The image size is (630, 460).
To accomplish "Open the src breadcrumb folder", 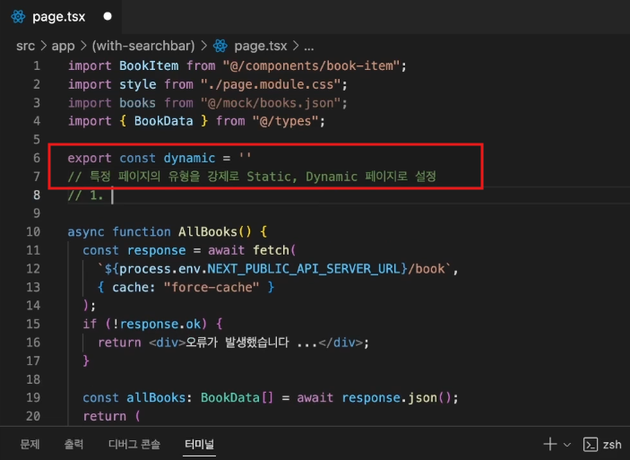I will point(25,46).
